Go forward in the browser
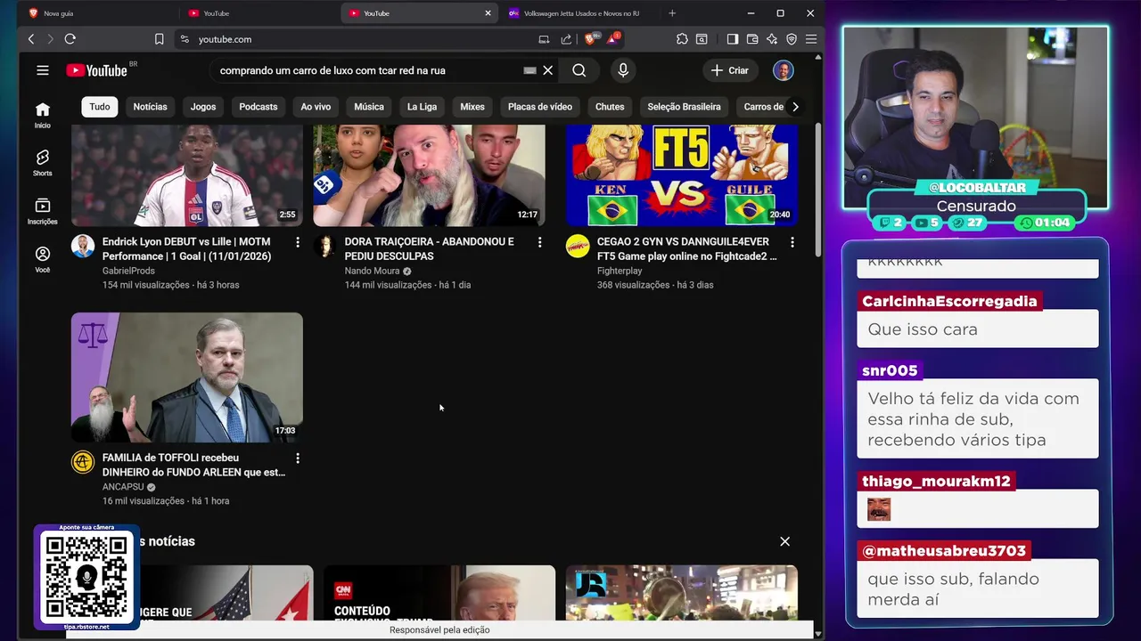Viewport: 1141px width, 641px height. point(50,39)
